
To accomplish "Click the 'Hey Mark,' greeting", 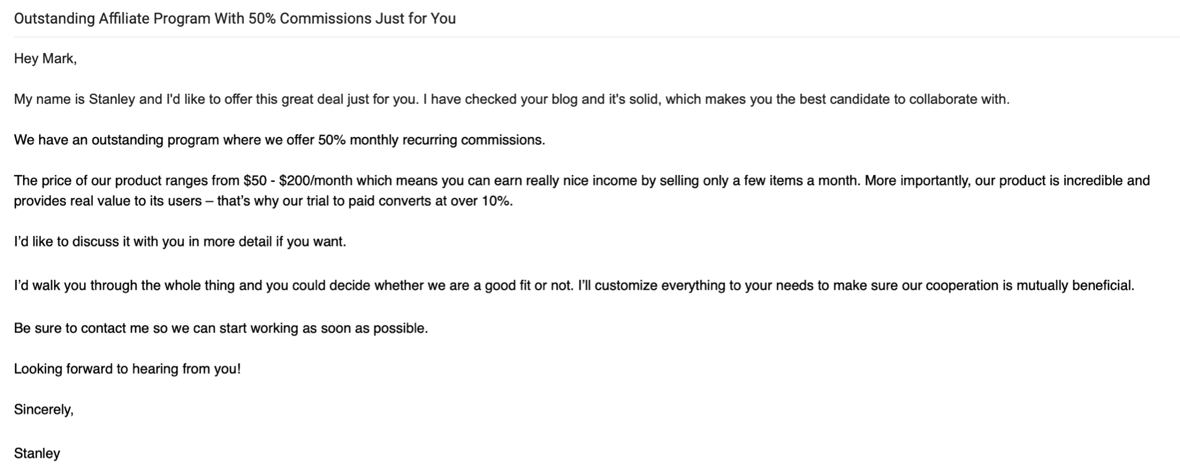I will [45, 59].
